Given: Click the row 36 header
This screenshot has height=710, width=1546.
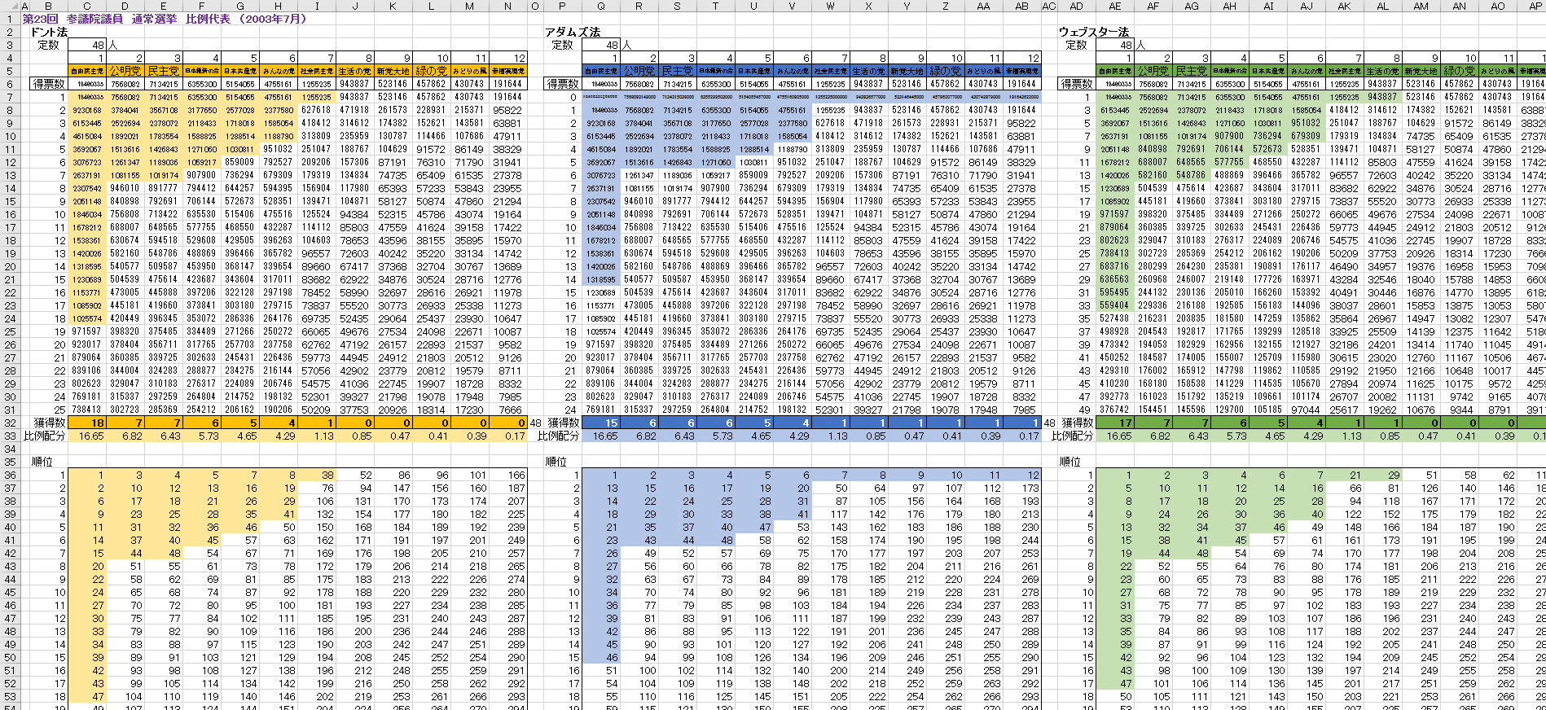Looking at the screenshot, I should (11, 475).
